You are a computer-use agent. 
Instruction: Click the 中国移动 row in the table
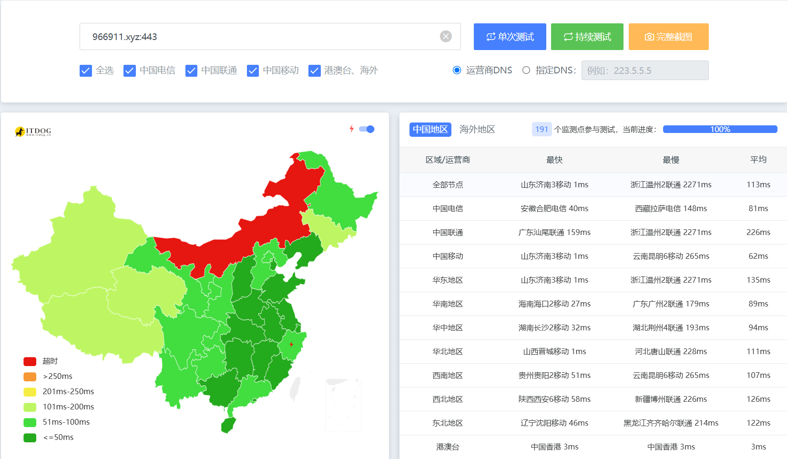(x=593, y=256)
